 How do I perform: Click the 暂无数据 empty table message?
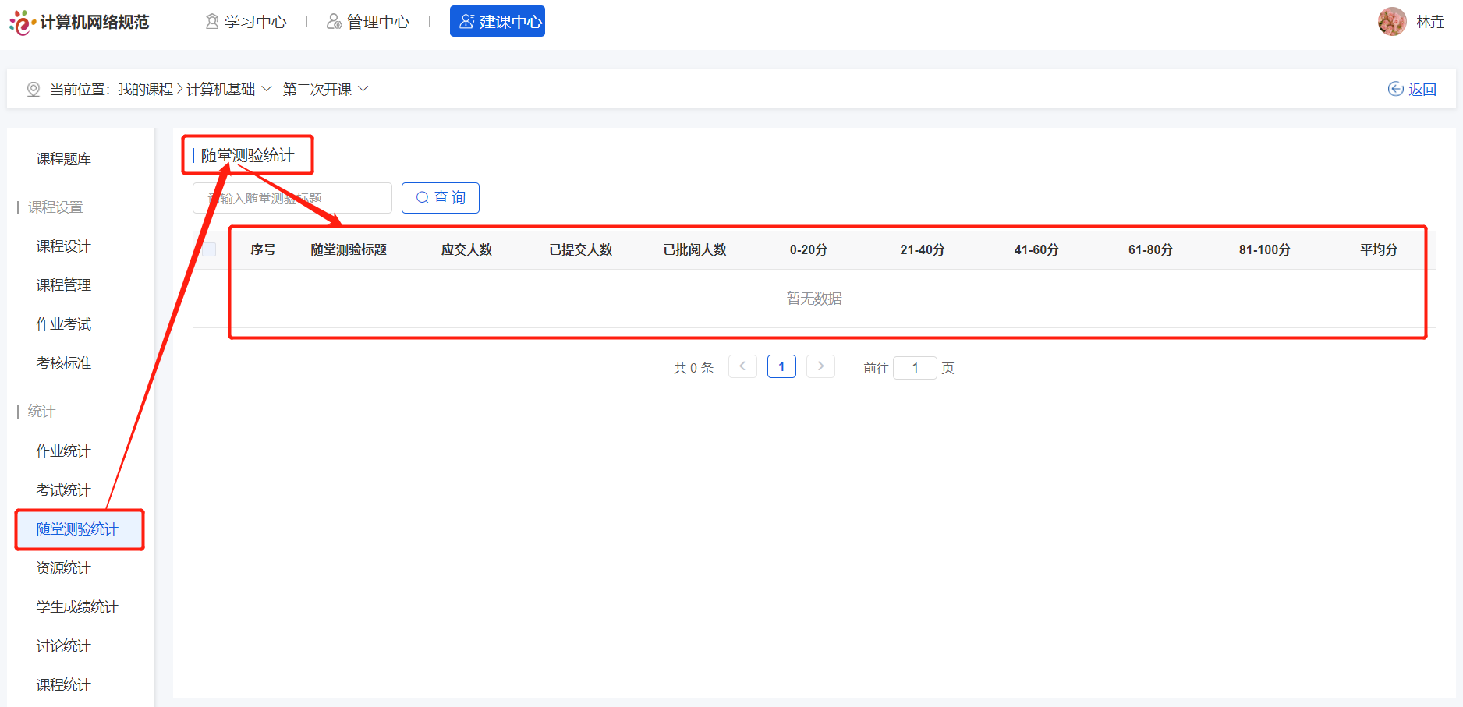[814, 299]
